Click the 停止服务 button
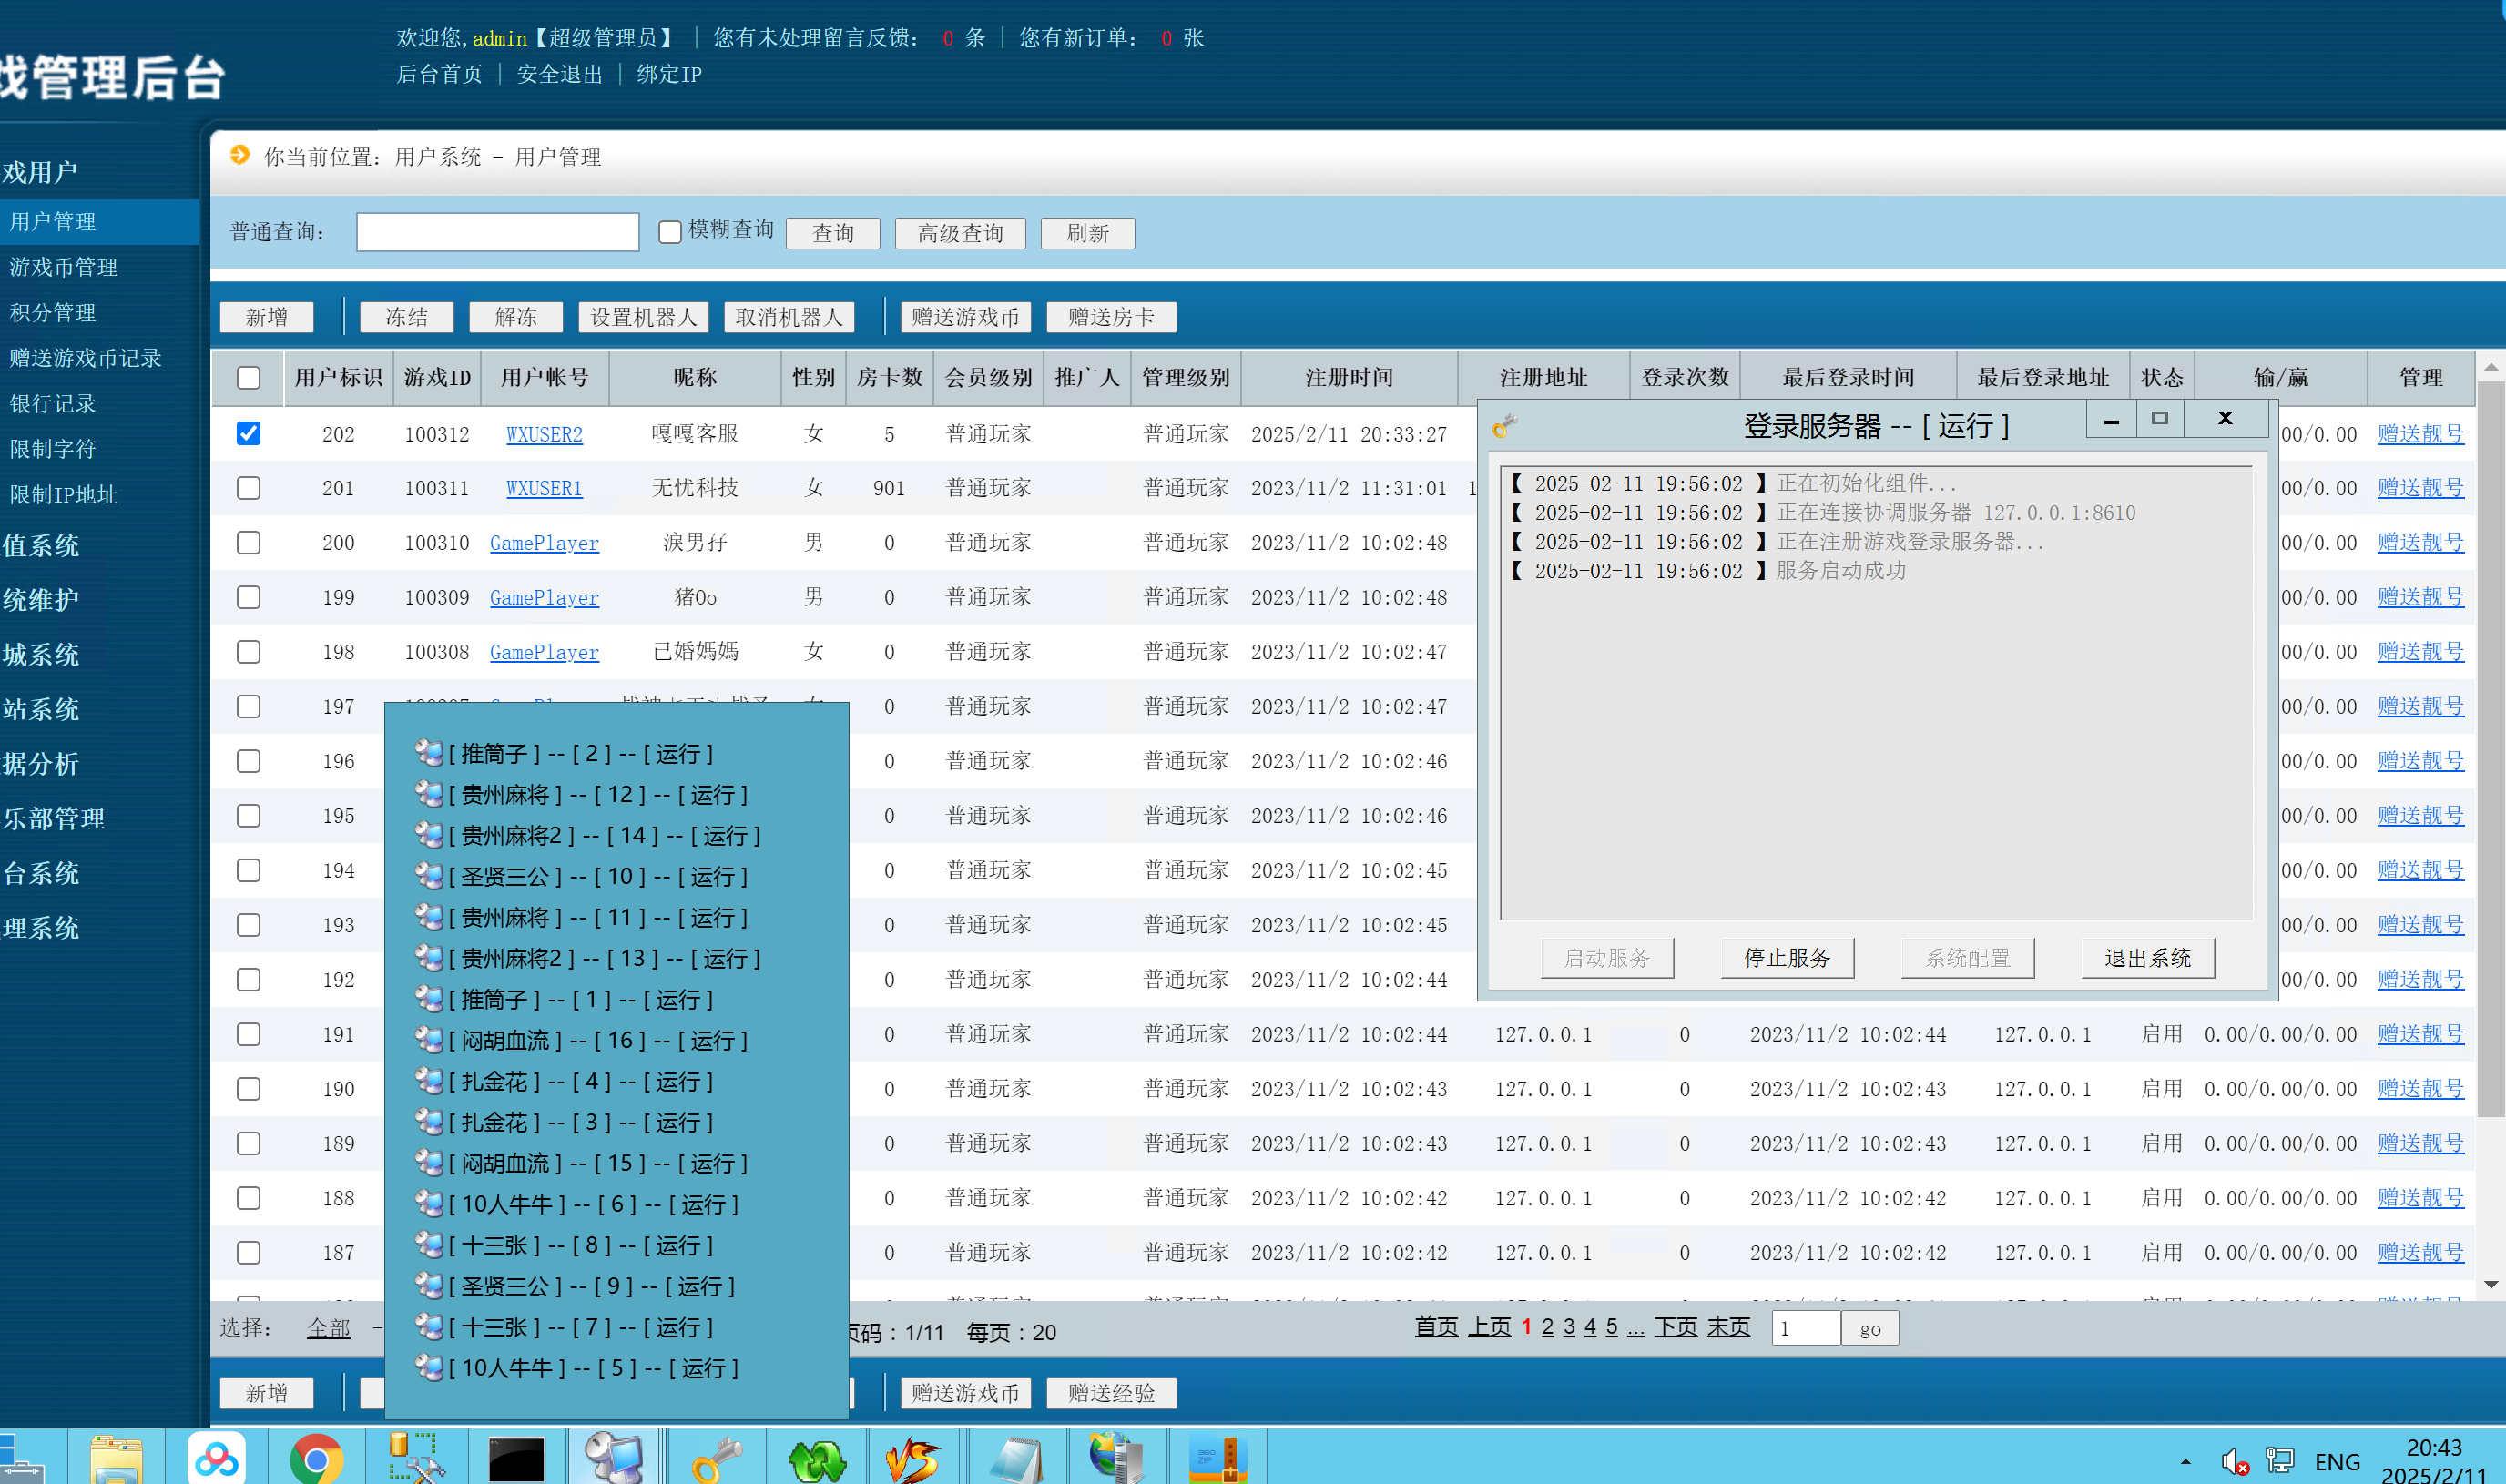Image resolution: width=2506 pixels, height=1484 pixels. [x=1787, y=958]
